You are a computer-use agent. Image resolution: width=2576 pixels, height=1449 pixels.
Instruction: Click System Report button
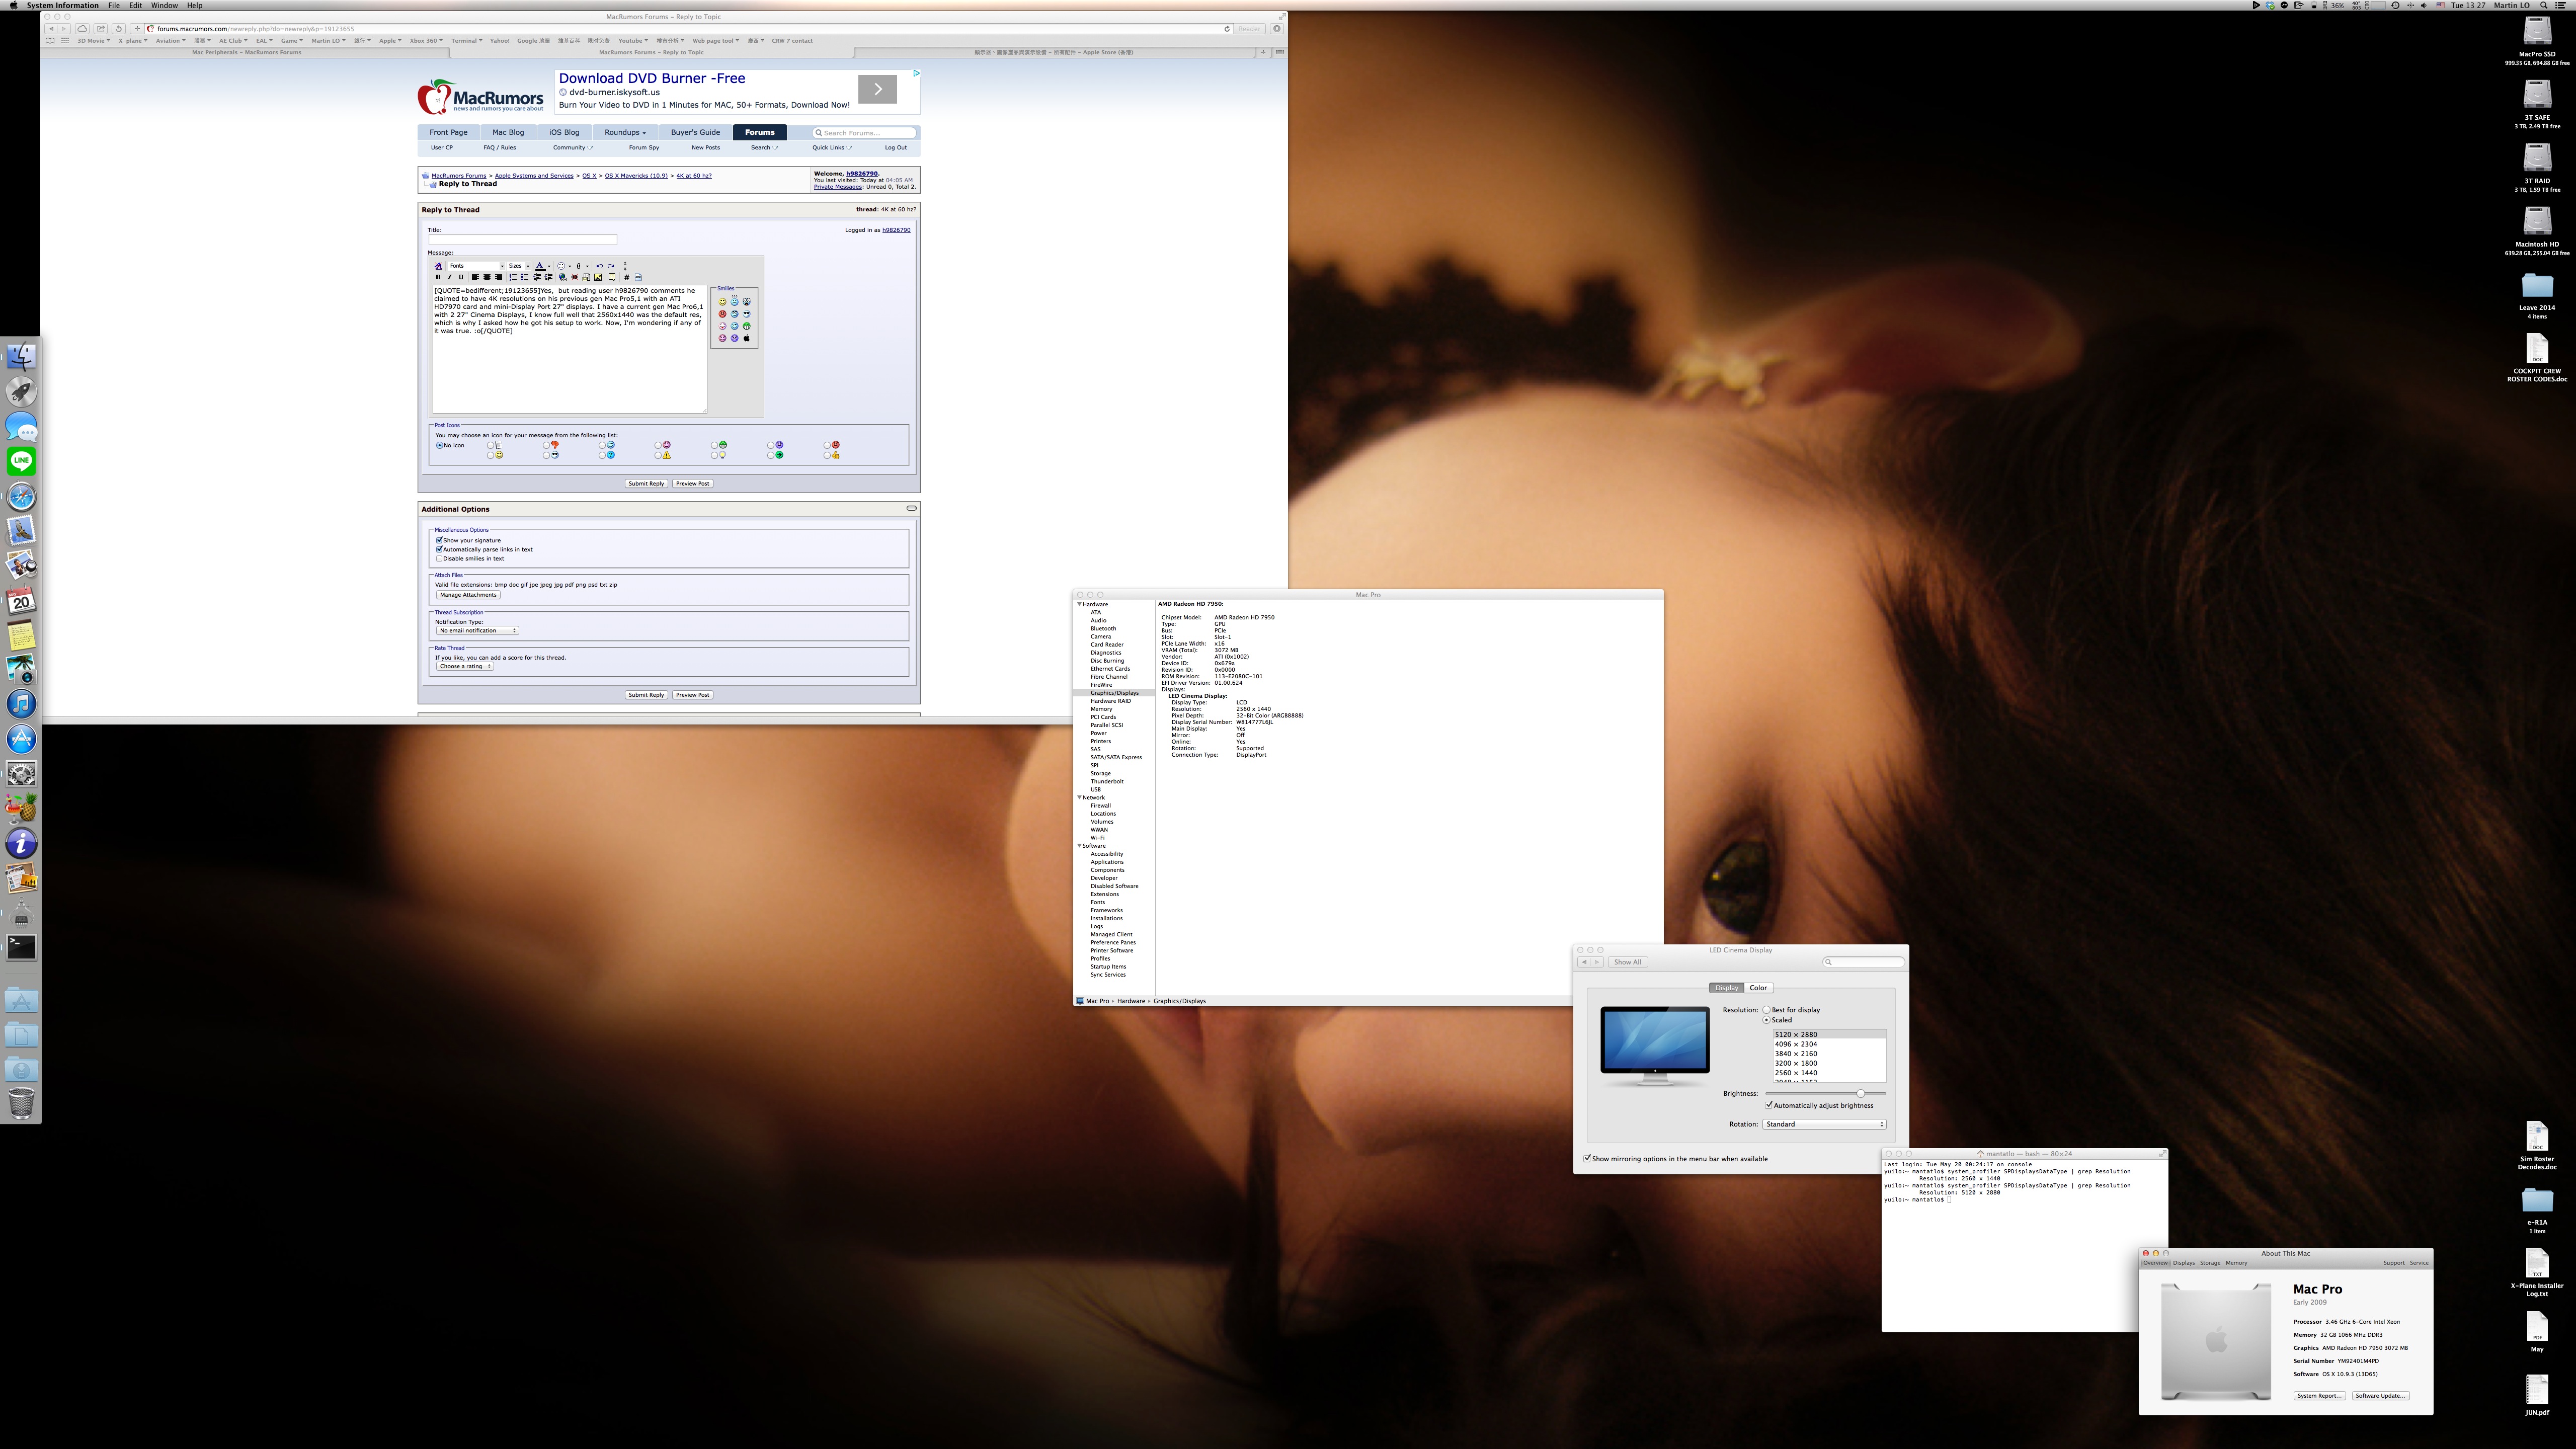(2319, 1396)
